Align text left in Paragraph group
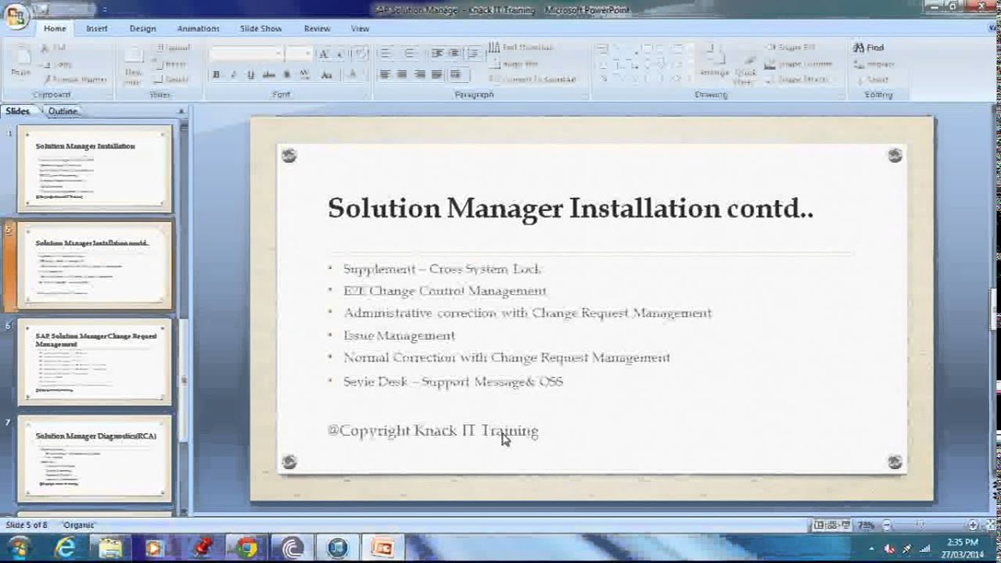Viewport: 1001px width, 563px height. pos(385,75)
